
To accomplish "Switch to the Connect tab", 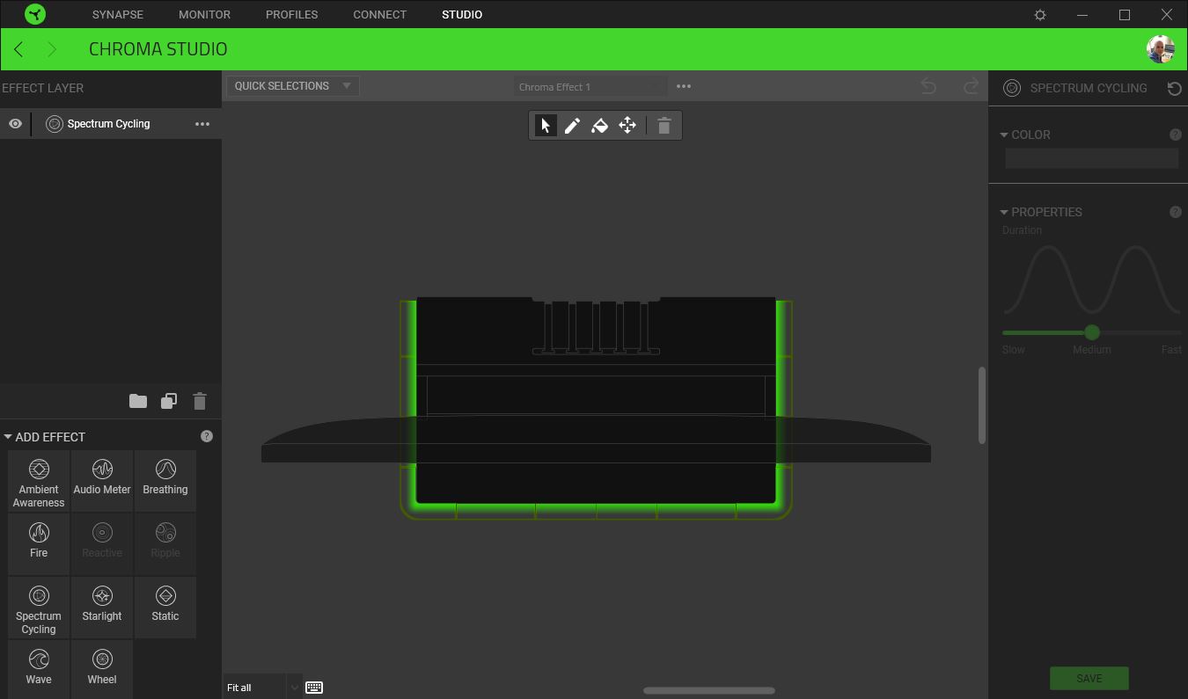I will (x=379, y=15).
